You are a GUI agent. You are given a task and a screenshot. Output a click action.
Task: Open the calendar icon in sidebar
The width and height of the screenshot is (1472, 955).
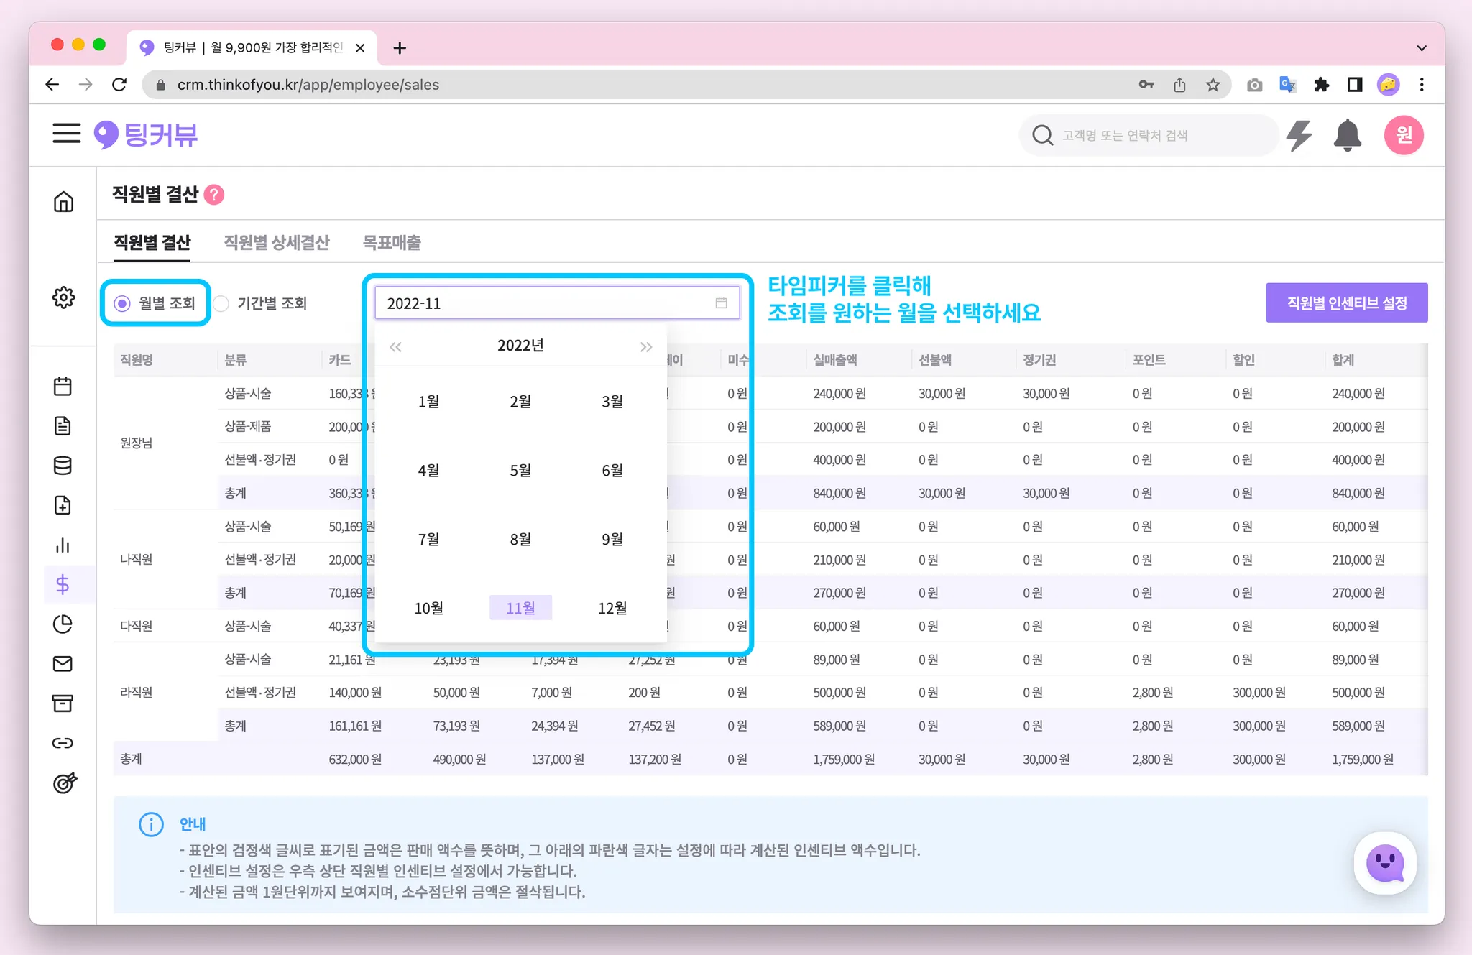[63, 387]
